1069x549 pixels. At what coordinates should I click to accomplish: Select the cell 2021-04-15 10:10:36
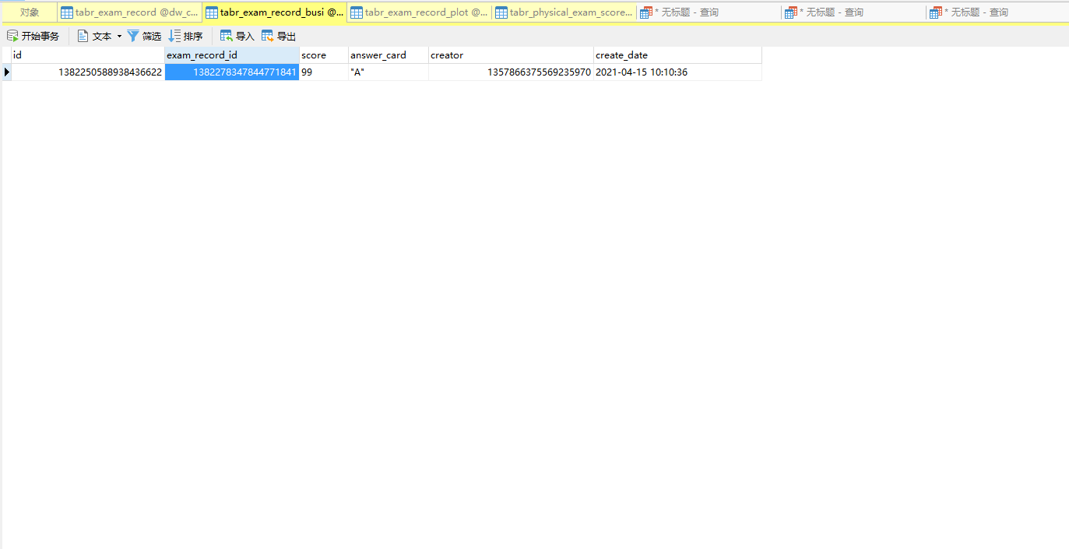tap(677, 72)
